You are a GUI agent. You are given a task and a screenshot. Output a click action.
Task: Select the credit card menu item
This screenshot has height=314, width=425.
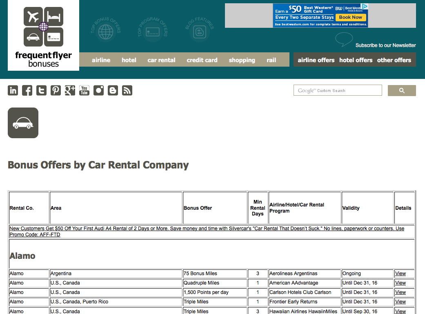coord(202,60)
